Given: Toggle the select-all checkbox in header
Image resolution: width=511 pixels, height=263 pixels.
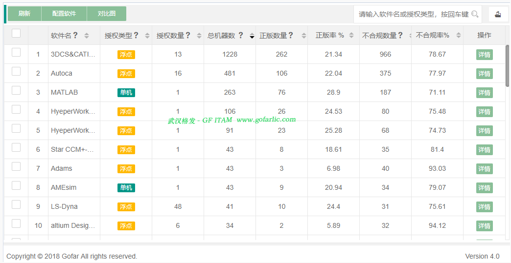Looking at the screenshot, I should pos(16,33).
